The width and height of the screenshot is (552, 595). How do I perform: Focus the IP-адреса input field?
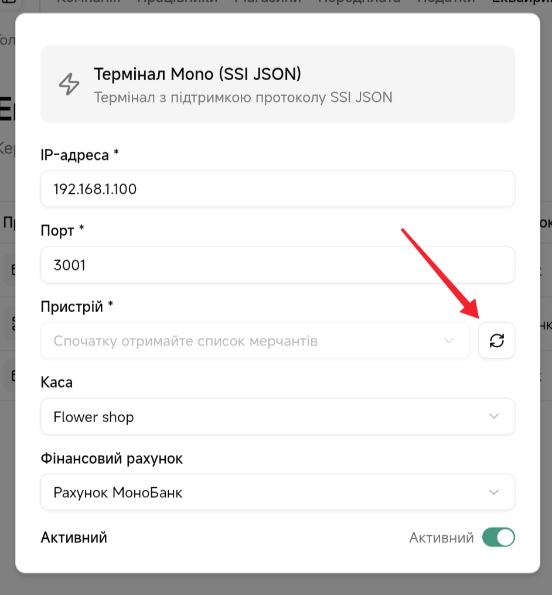coord(277,189)
